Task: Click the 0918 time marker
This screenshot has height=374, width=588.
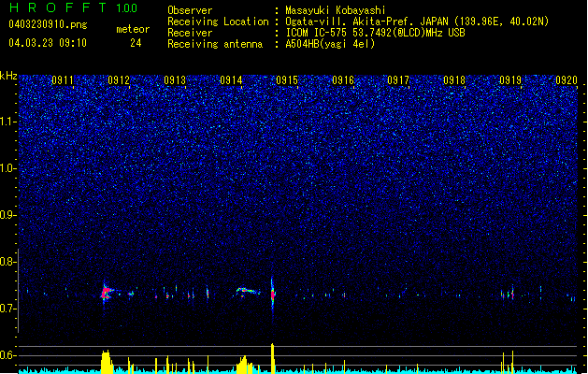Action: [454, 80]
